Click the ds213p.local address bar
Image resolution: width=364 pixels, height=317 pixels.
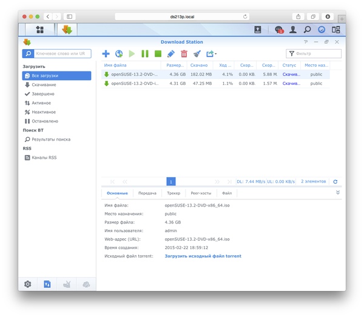(182, 16)
